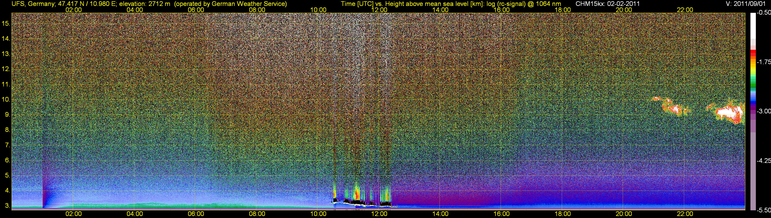Click the red band of the color scale
The image size is (771, 218).
[x=752, y=53]
